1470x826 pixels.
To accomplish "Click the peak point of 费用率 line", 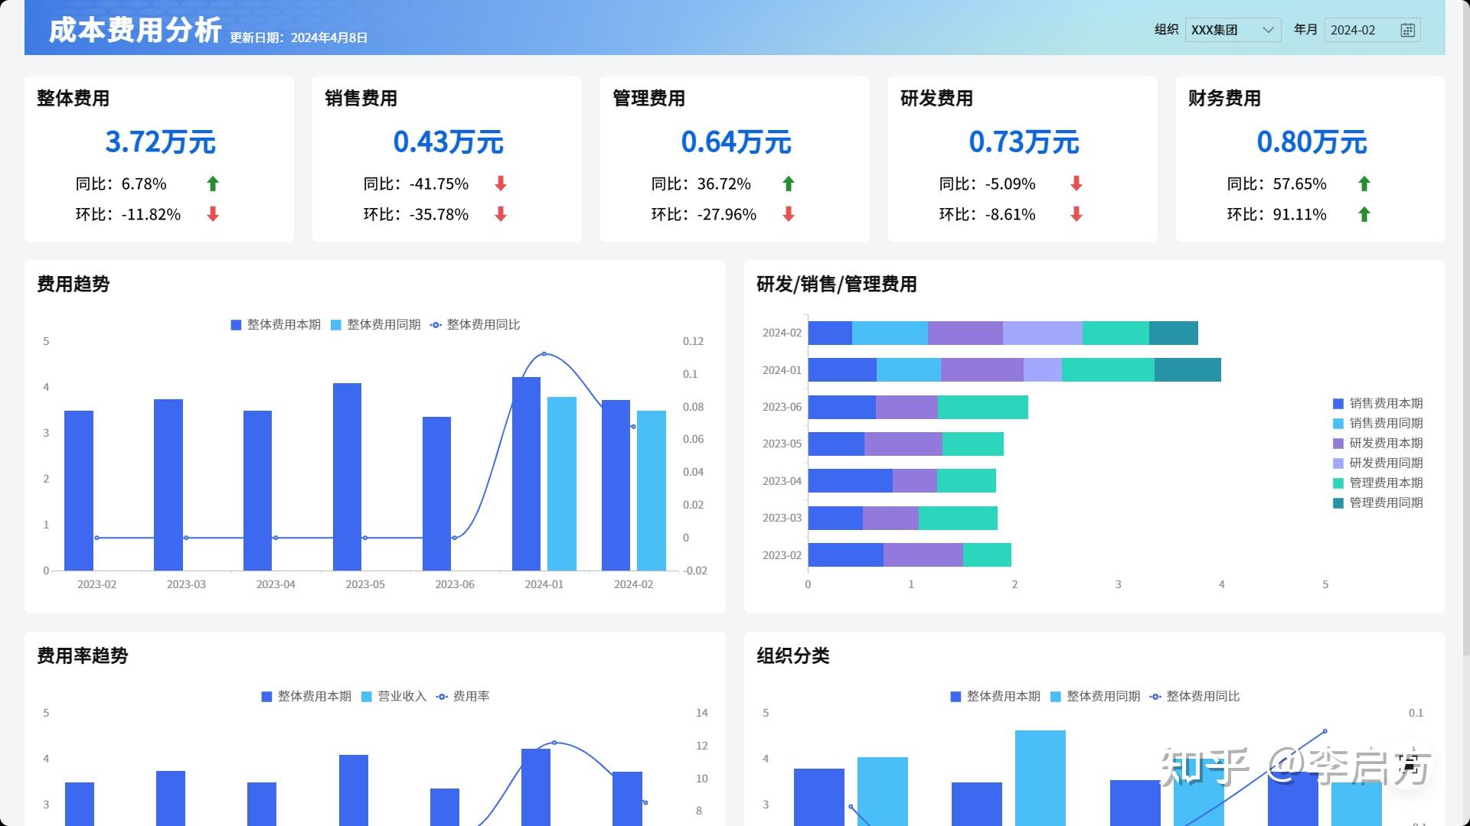I will tap(554, 743).
